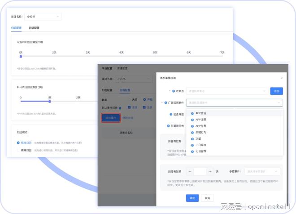Click the 回传有效期 days number field
The image size is (296, 214).
point(200,171)
